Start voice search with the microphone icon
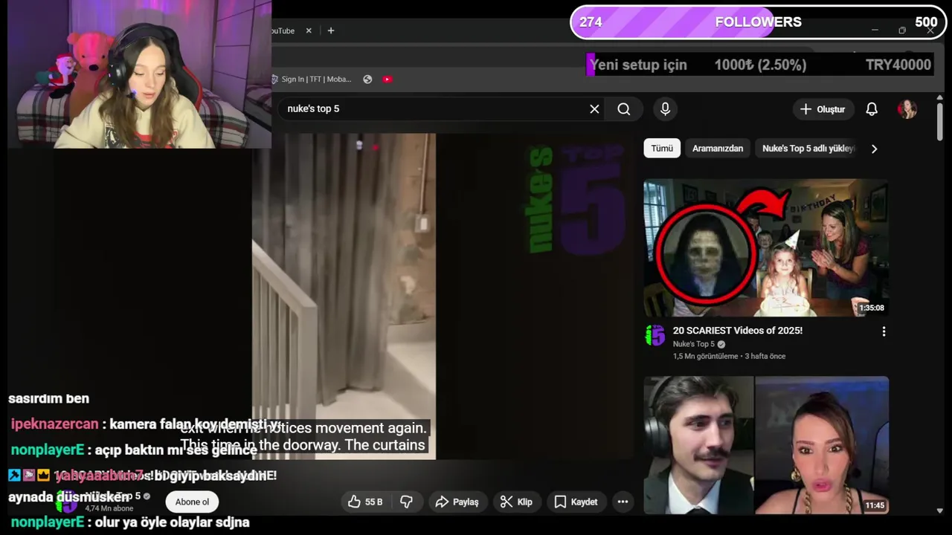 tap(665, 109)
